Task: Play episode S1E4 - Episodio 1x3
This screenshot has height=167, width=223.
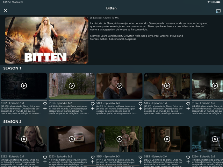Action: click(x=119, y=86)
